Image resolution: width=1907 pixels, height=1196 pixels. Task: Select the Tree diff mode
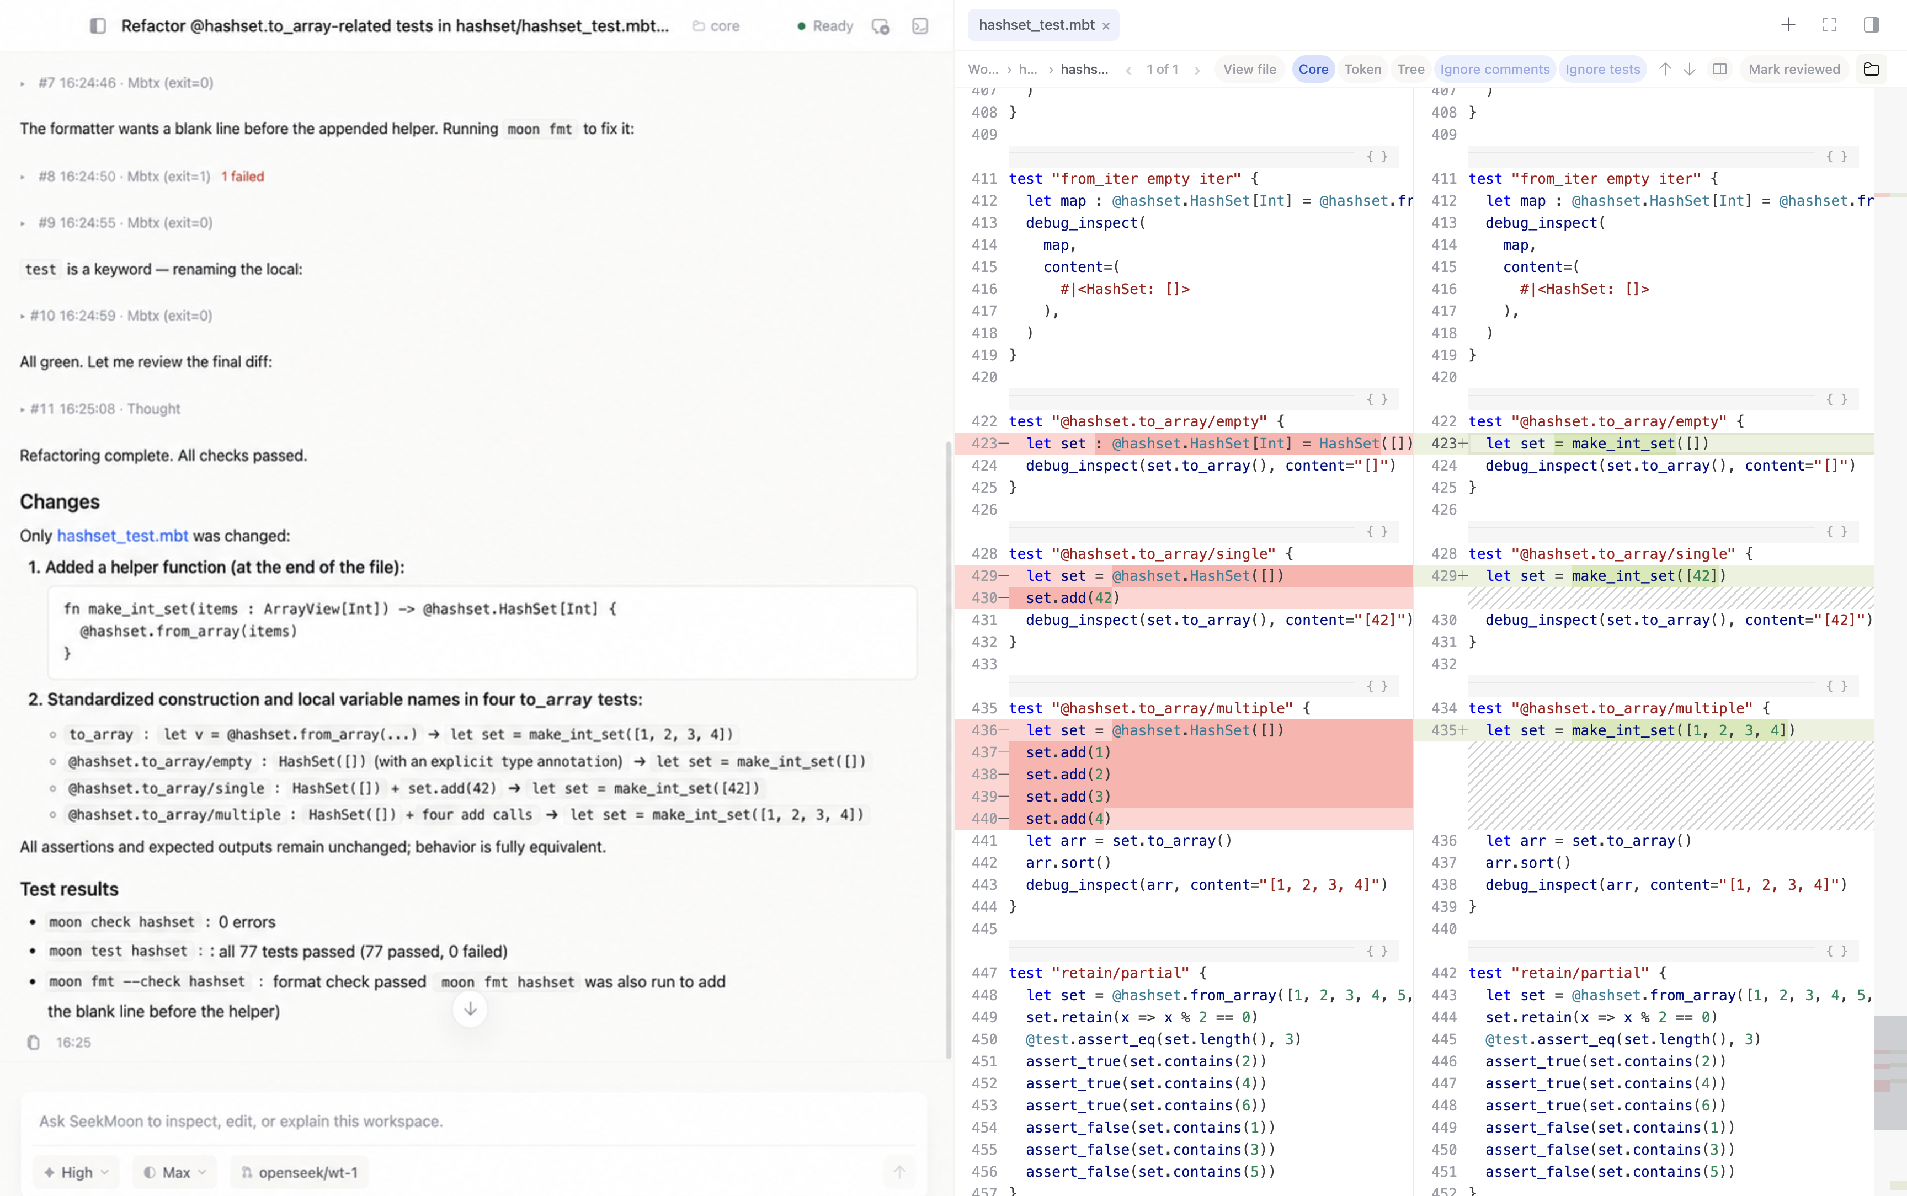pos(1410,70)
